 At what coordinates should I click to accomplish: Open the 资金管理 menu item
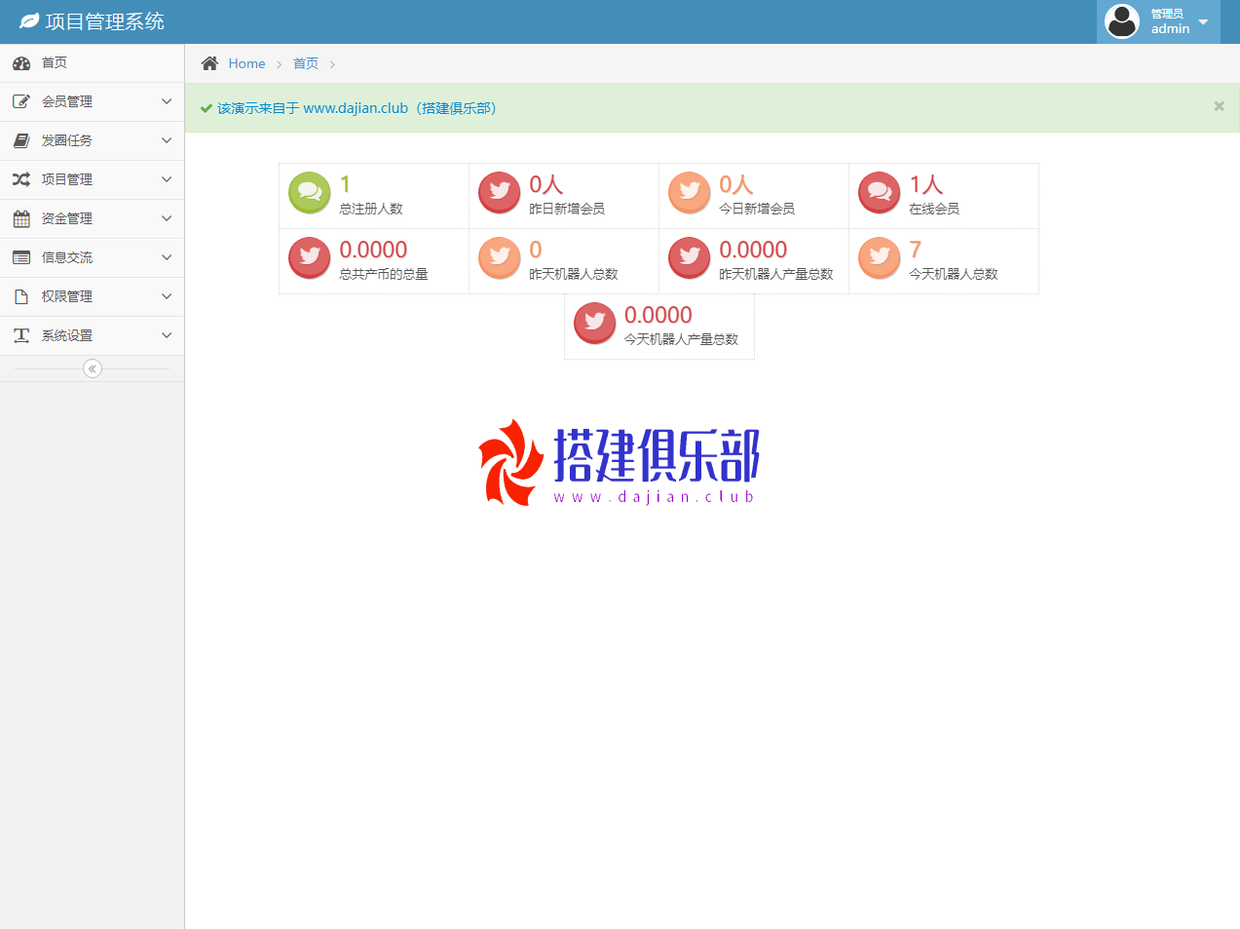click(x=92, y=219)
